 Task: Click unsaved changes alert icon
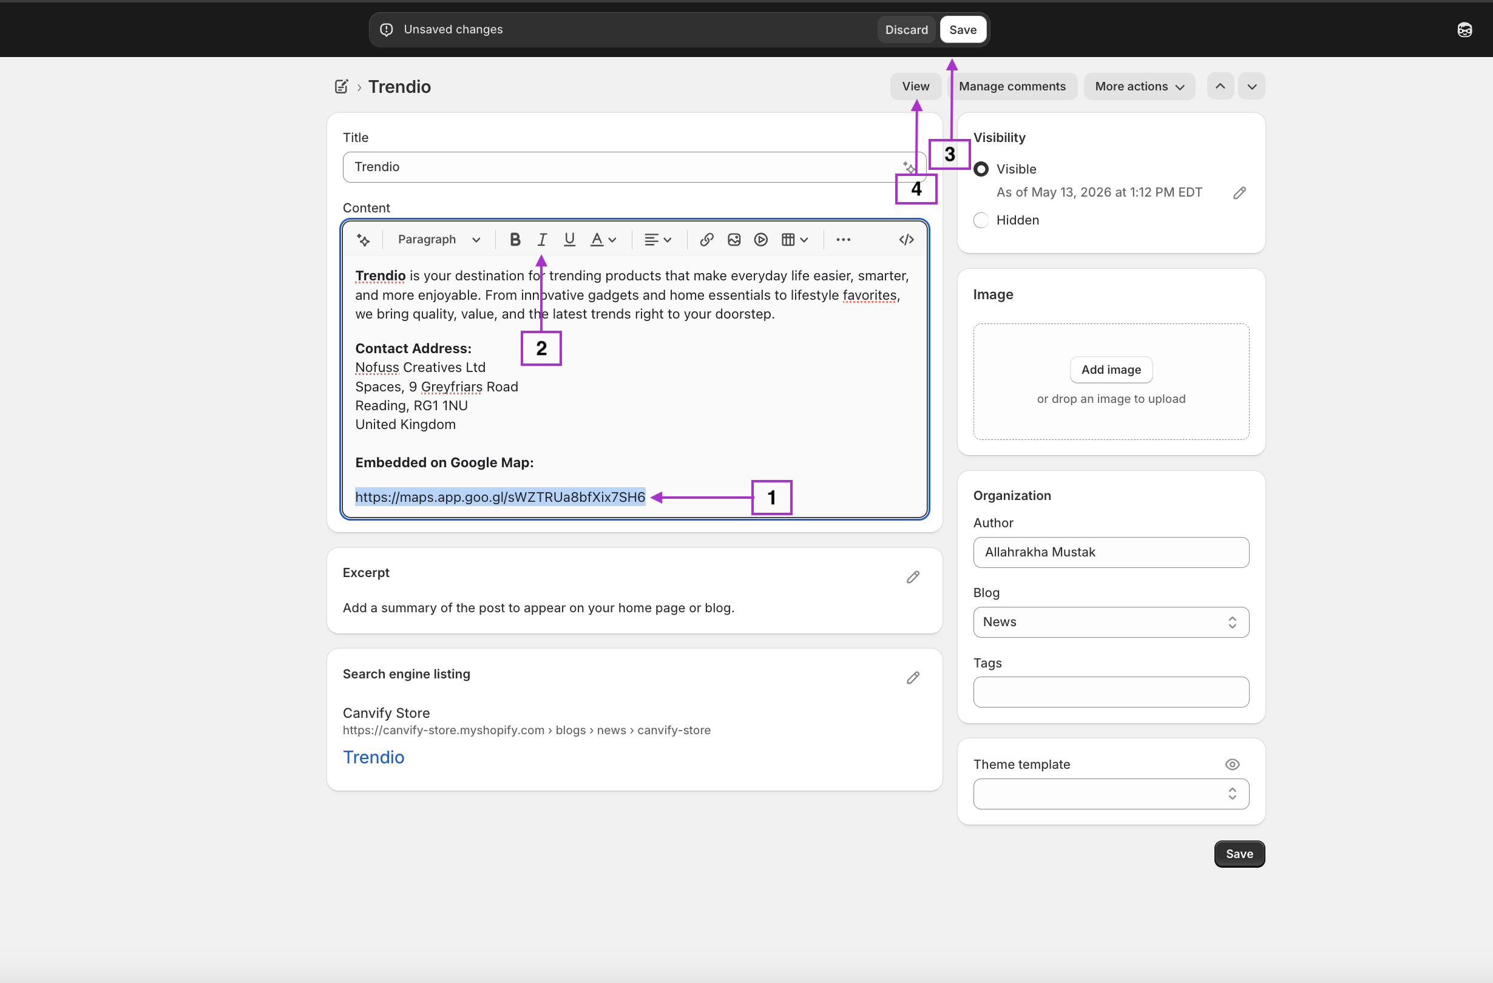click(x=387, y=30)
